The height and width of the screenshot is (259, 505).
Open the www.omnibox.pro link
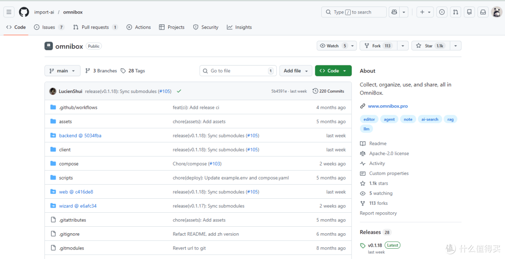388,106
